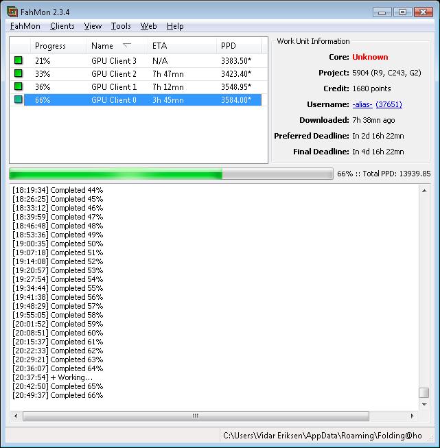Screen dimensions: 440x448
Task: Click the log vertical scrollbar thumb
Action: [x=424, y=392]
